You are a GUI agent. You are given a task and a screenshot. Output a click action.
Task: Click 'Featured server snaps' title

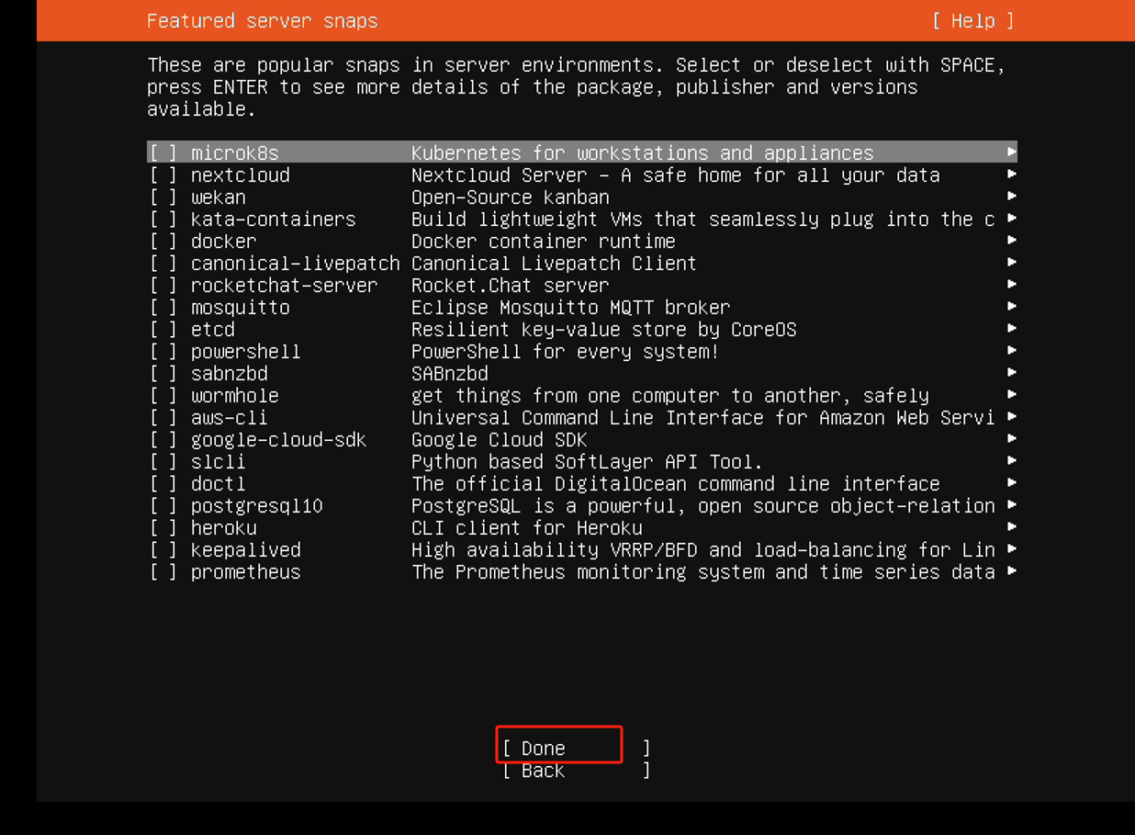coord(263,21)
